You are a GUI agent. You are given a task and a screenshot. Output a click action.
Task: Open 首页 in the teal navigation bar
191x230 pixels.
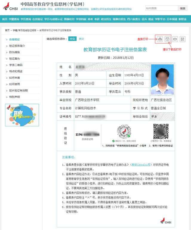coord(5,19)
